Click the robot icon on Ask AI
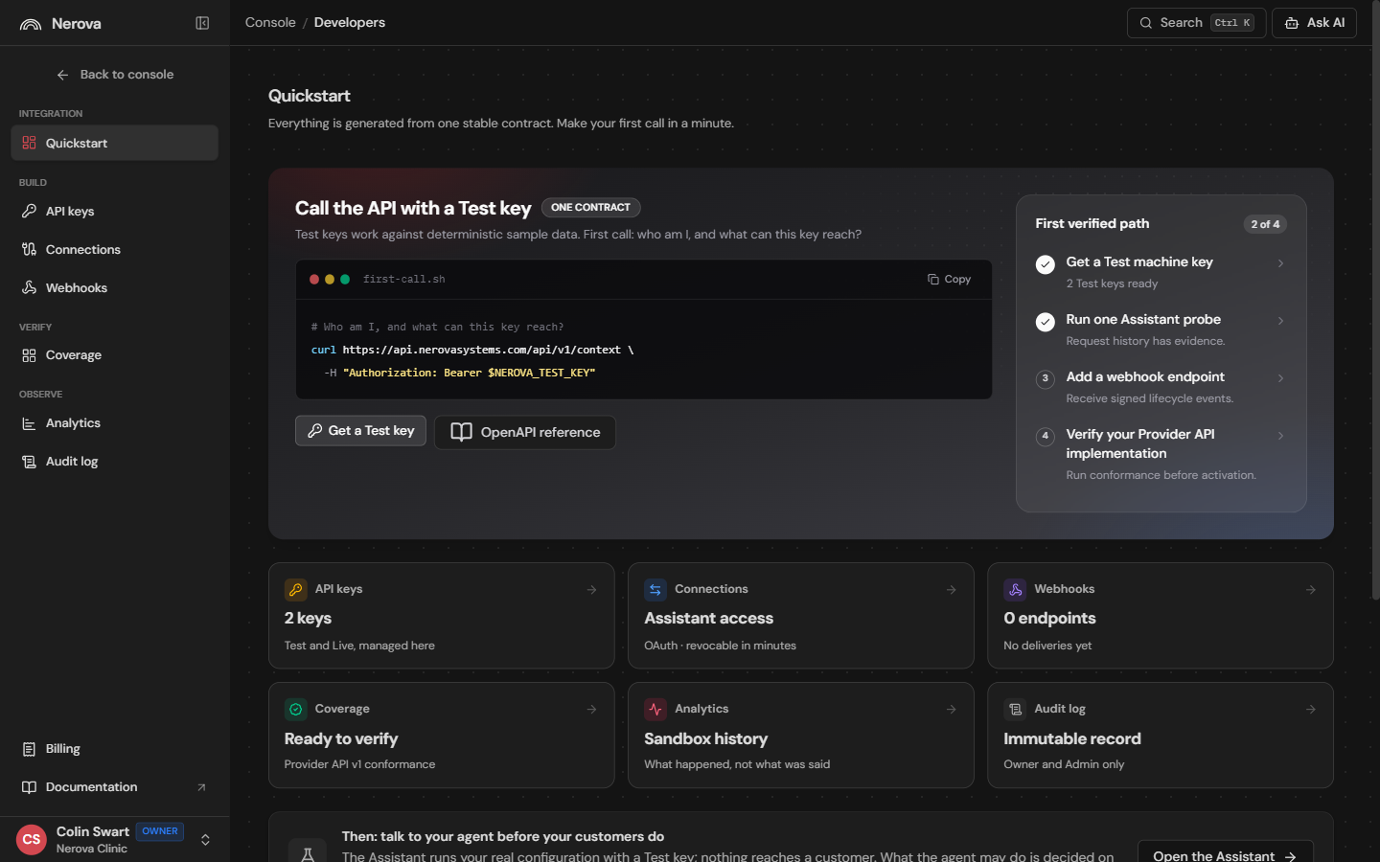This screenshot has height=862, width=1380. (1292, 23)
